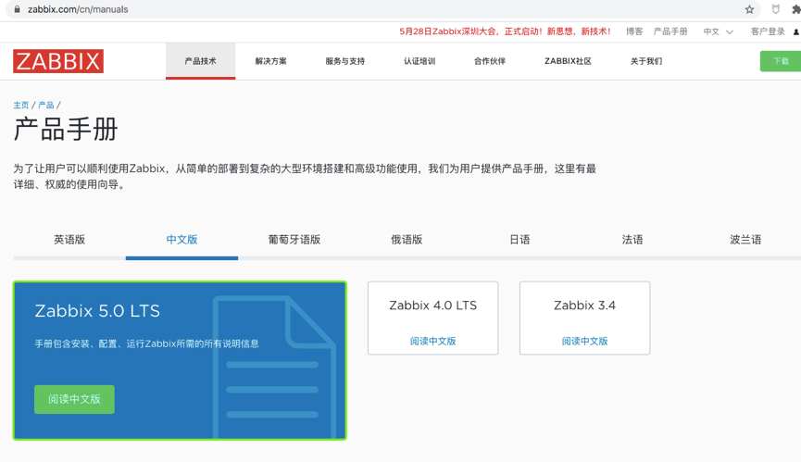Click the 客户登录 link
801x462 pixels.
[768, 31]
